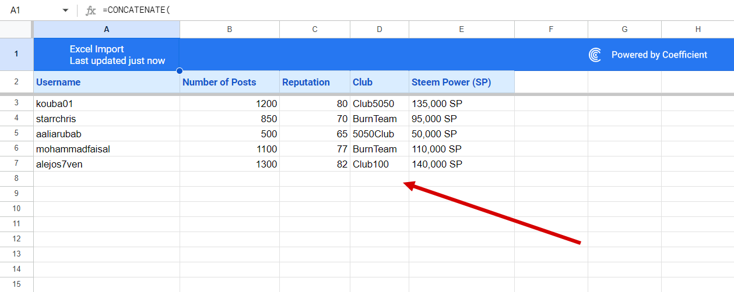Click the reputation value 77 cell
The width and height of the screenshot is (734, 292).
pyautogui.click(x=315, y=149)
